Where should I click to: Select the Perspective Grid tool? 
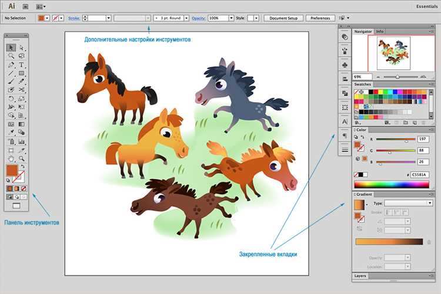[21, 116]
